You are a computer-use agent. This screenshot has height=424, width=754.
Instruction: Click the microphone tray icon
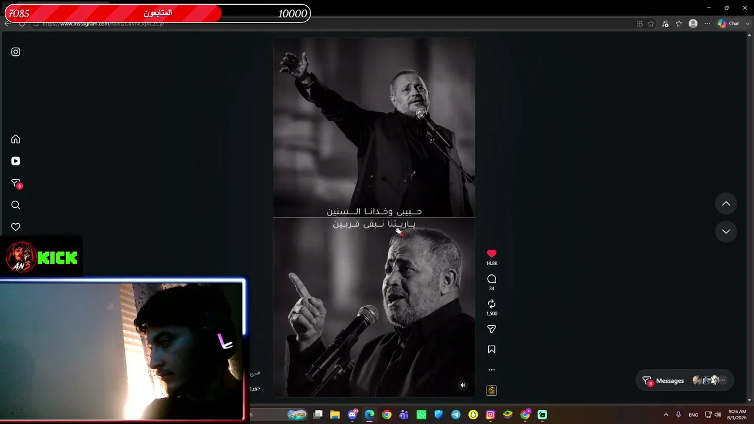(679, 415)
